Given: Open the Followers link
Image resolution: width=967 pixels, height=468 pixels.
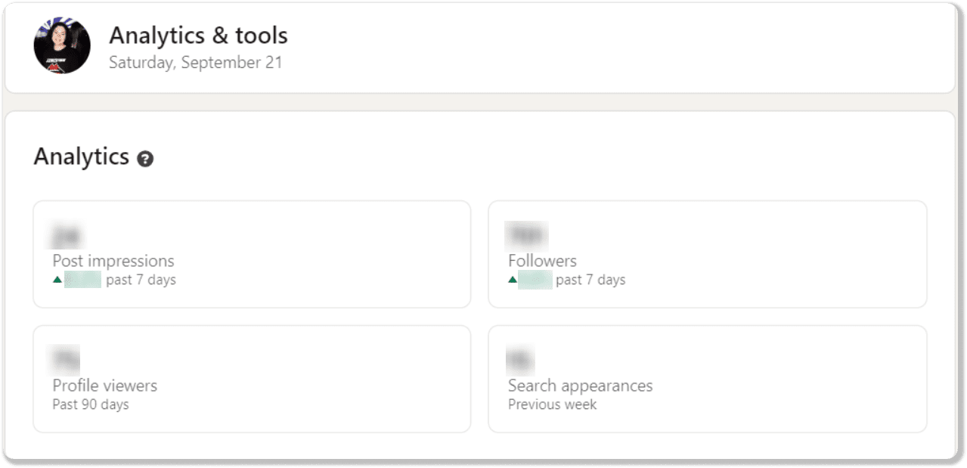Looking at the screenshot, I should click(542, 261).
